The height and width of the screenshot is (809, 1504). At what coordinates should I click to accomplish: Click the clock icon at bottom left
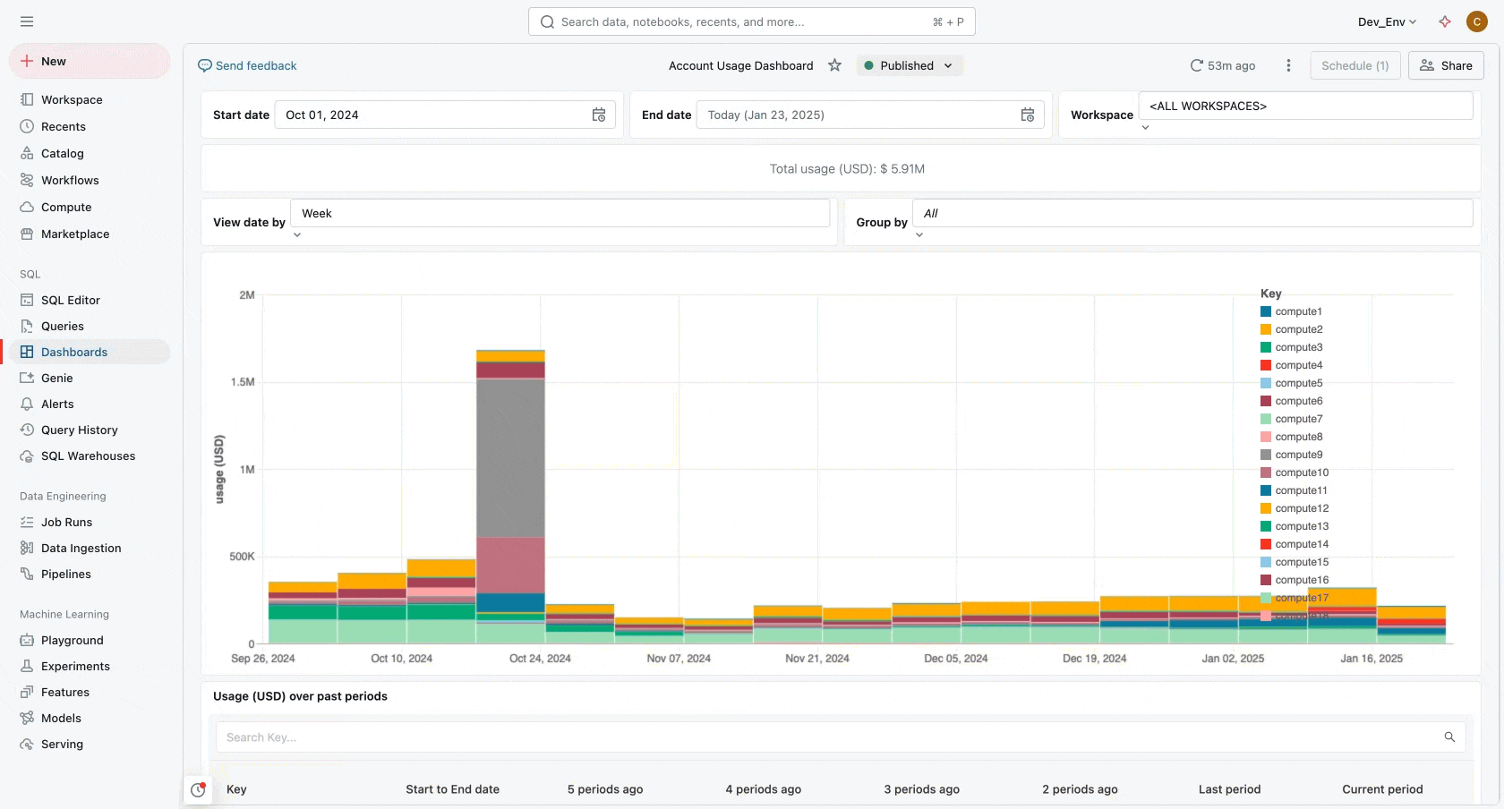pyautogui.click(x=198, y=790)
